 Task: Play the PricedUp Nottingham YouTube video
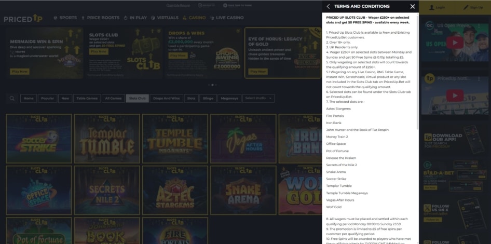tap(455, 96)
